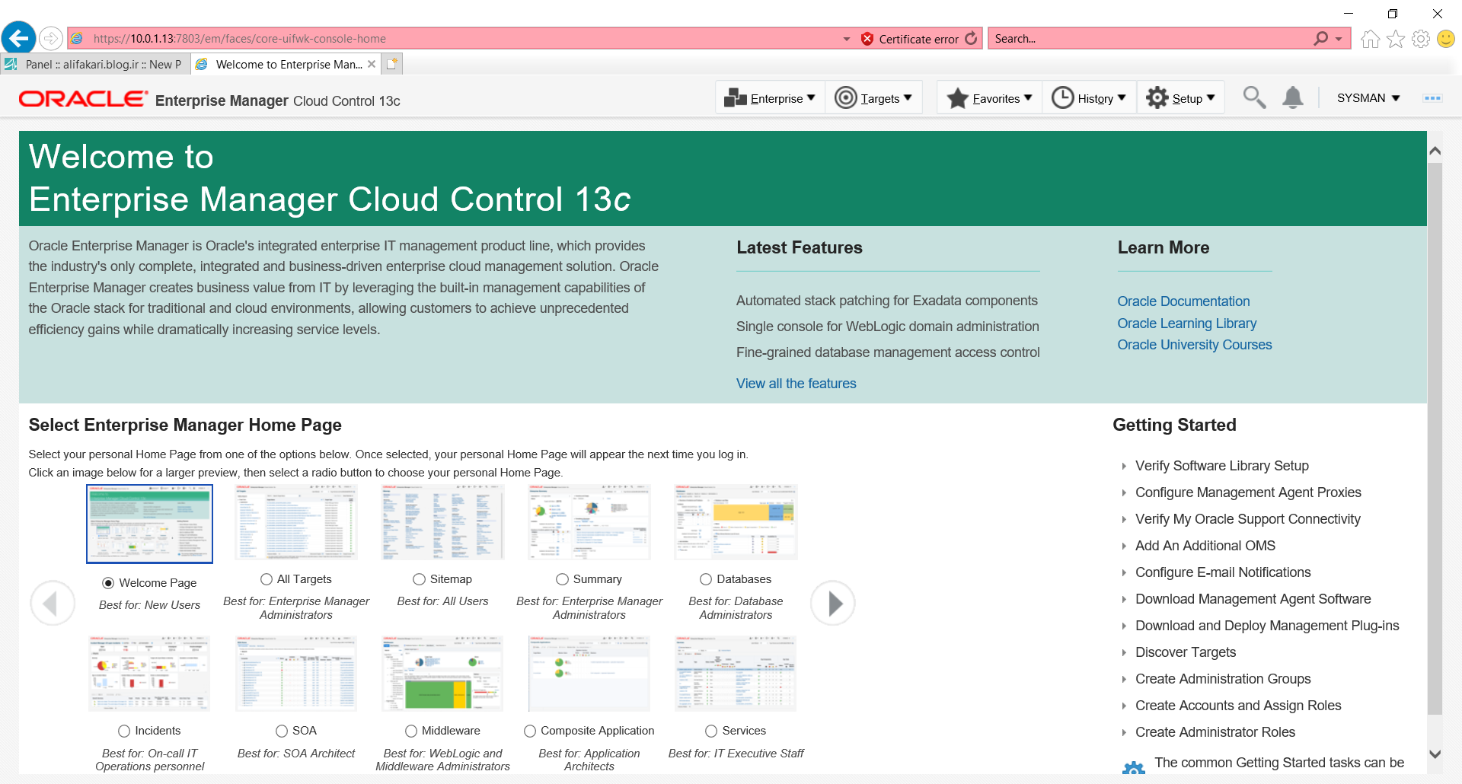Click the browser Back arrow button

tap(19, 37)
